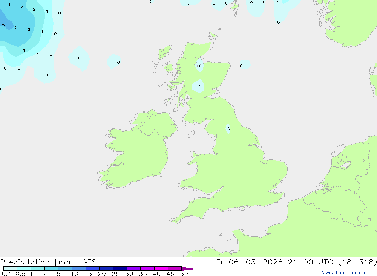The height and width of the screenshot is (276, 377).
Task: Click the precipitation value '3' on the map
Action: point(29,30)
